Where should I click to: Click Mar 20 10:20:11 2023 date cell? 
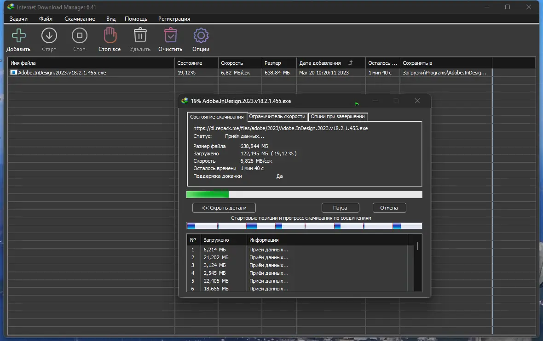[x=324, y=73]
